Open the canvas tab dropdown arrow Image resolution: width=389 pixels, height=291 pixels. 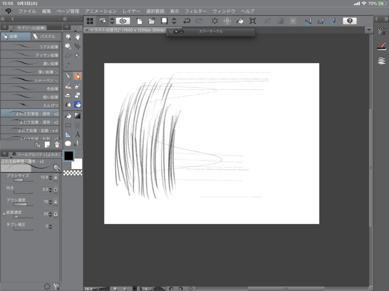[368, 30]
